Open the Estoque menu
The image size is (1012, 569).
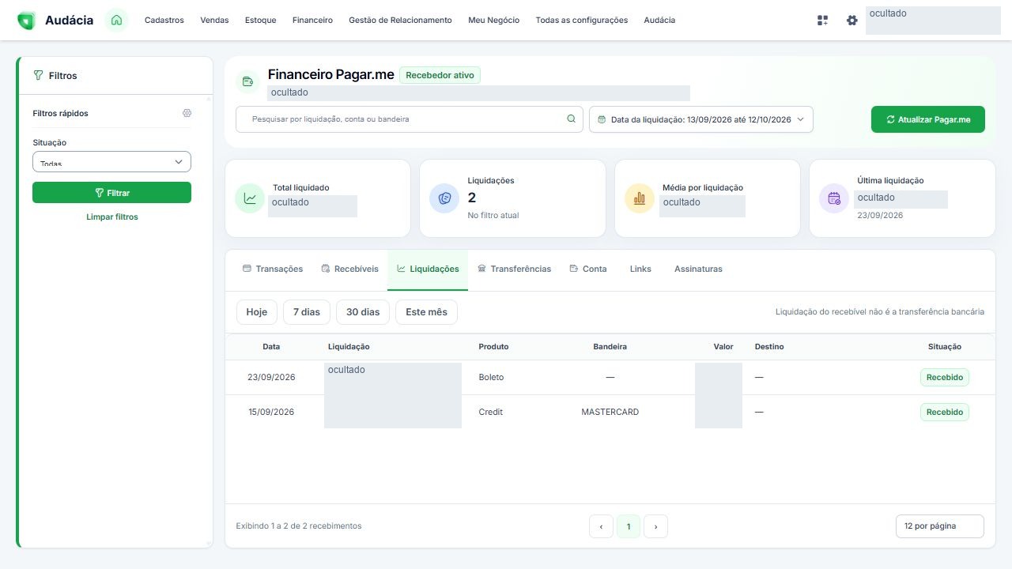[x=261, y=21]
